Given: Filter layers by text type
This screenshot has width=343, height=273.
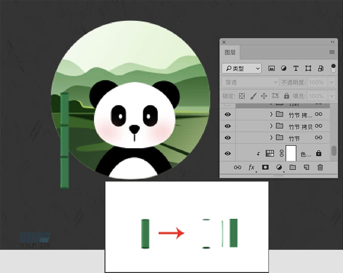Looking at the screenshot, I should tap(296, 68).
